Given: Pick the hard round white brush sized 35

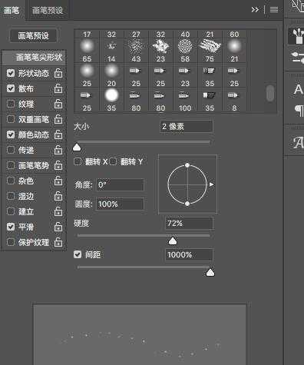Looking at the screenshot, I should pos(111,100).
